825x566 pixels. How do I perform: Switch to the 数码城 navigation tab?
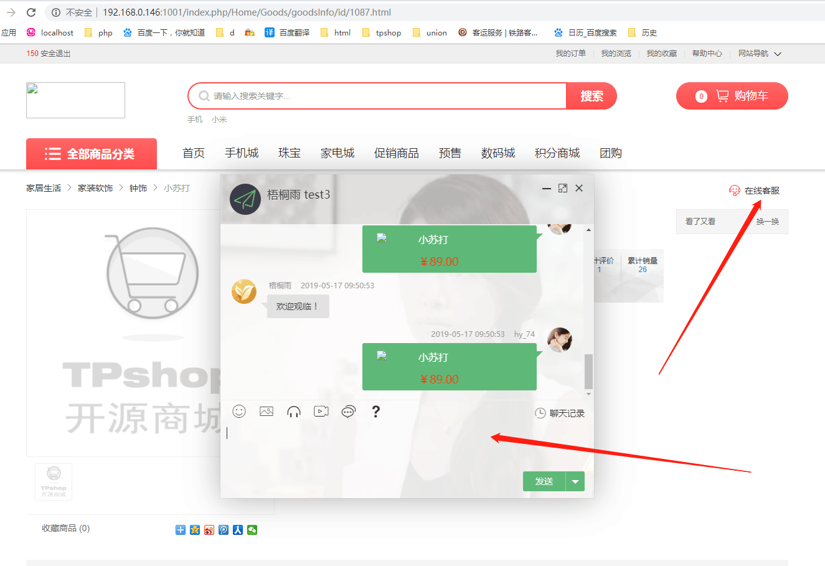[498, 153]
